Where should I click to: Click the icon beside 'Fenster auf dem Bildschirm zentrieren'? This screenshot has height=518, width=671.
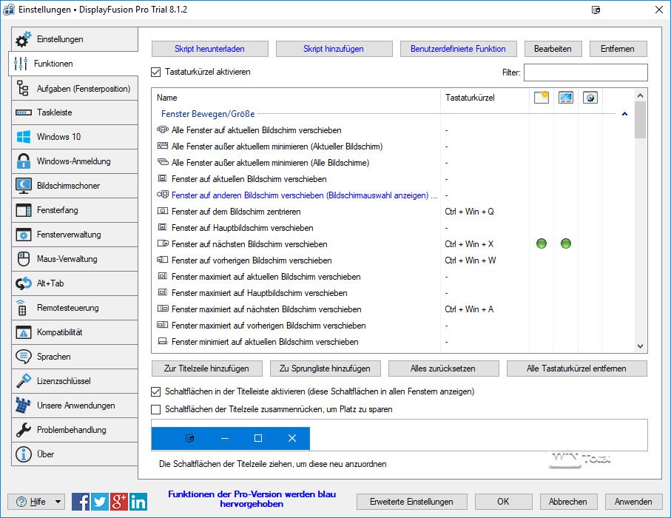[163, 211]
